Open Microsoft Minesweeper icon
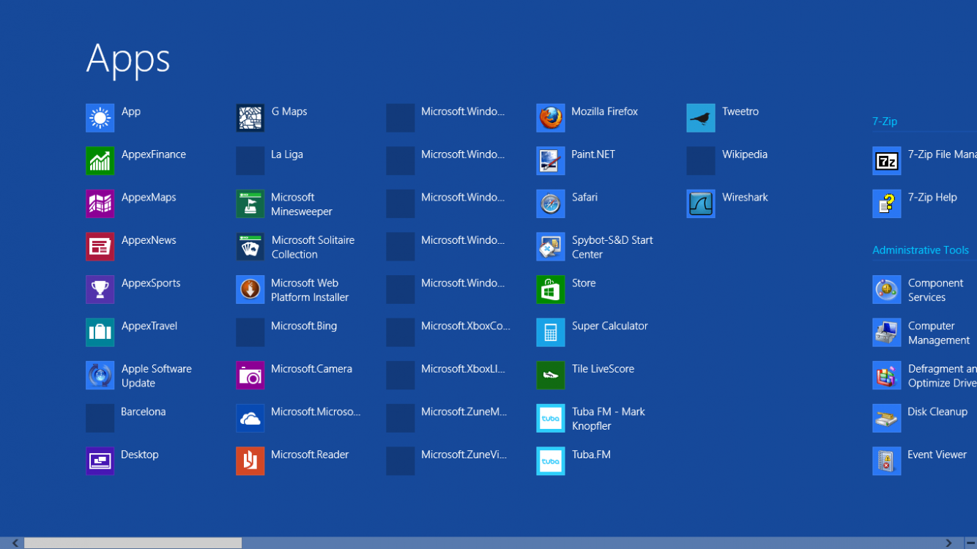The width and height of the screenshot is (977, 549). click(250, 203)
